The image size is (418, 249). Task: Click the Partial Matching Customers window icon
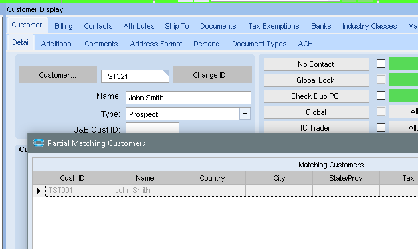39,143
